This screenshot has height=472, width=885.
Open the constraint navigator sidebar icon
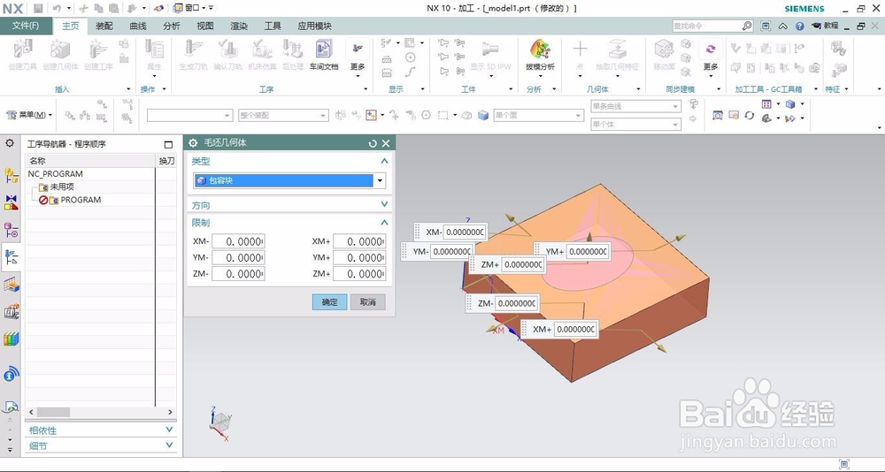coord(12,202)
